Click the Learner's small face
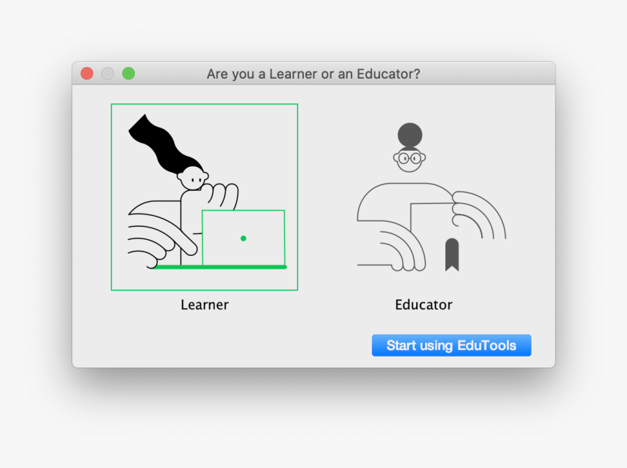Screen dimensions: 627x468 tap(193, 179)
